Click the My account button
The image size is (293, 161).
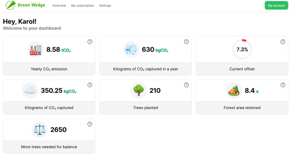click(x=276, y=5)
